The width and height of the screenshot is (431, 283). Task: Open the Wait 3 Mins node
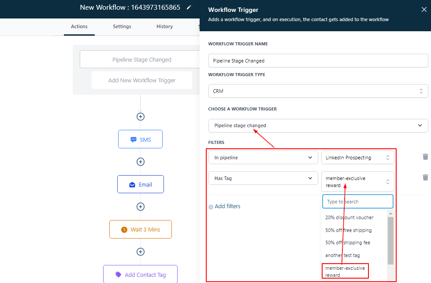click(141, 229)
